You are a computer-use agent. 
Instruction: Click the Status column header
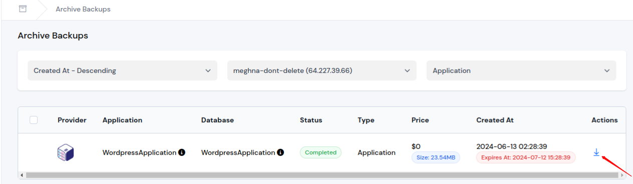(x=311, y=120)
